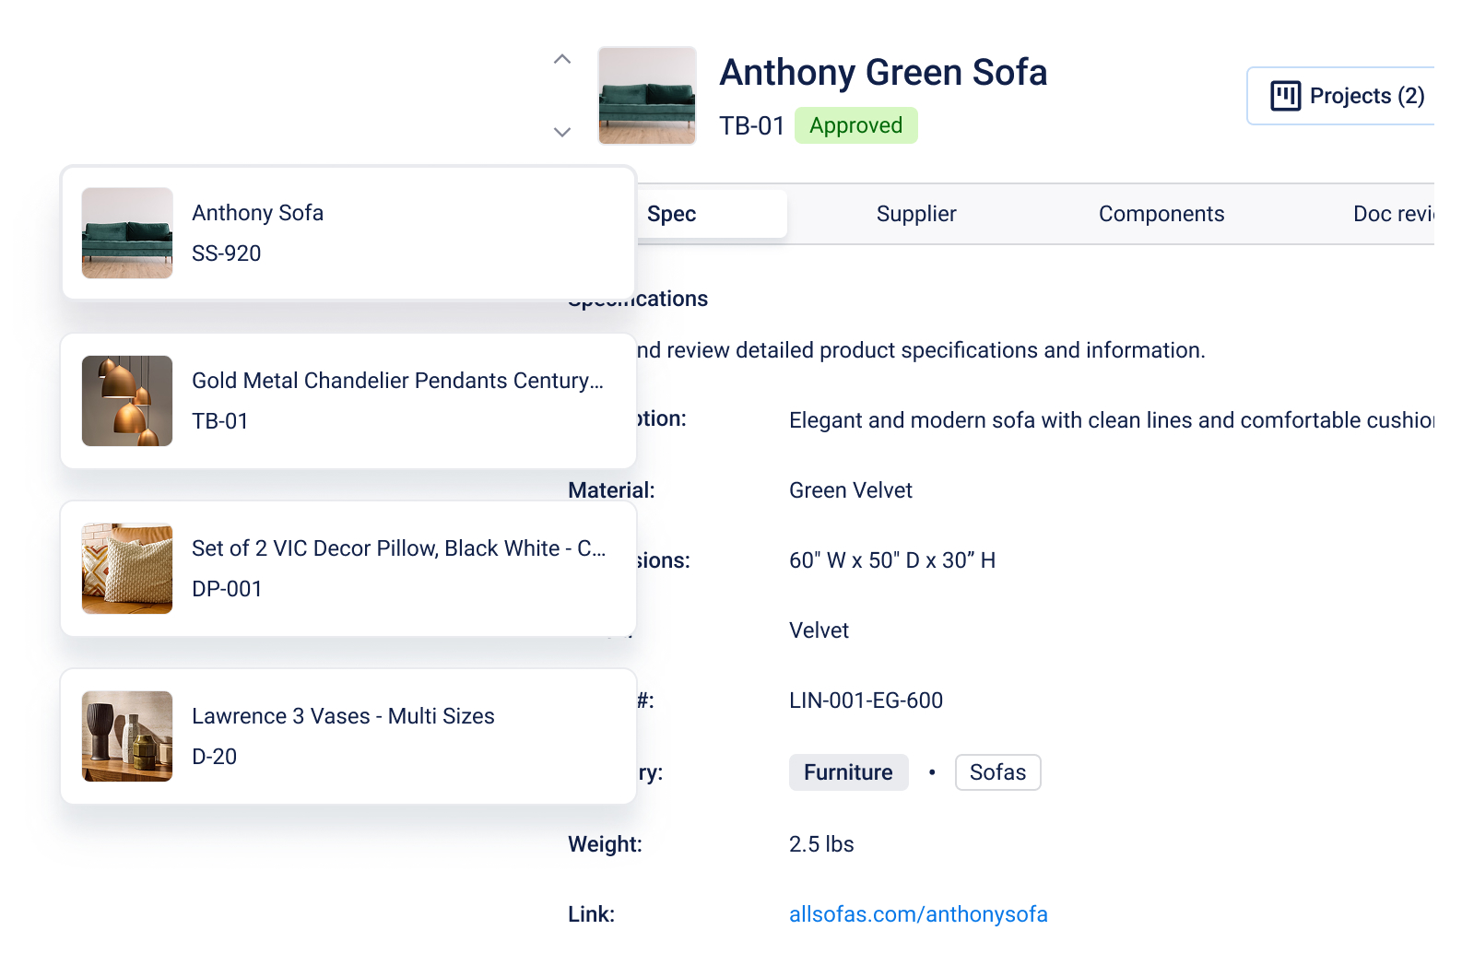Open the Doc review tab
This screenshot has height=977, width=1462.
pos(1392,214)
